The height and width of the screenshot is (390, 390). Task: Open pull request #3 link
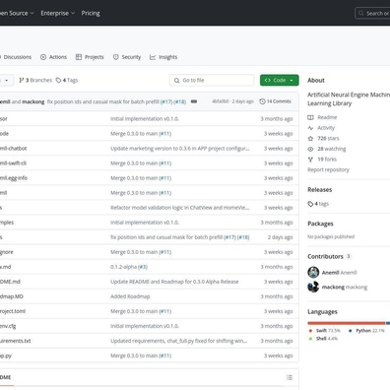[x=143, y=267]
